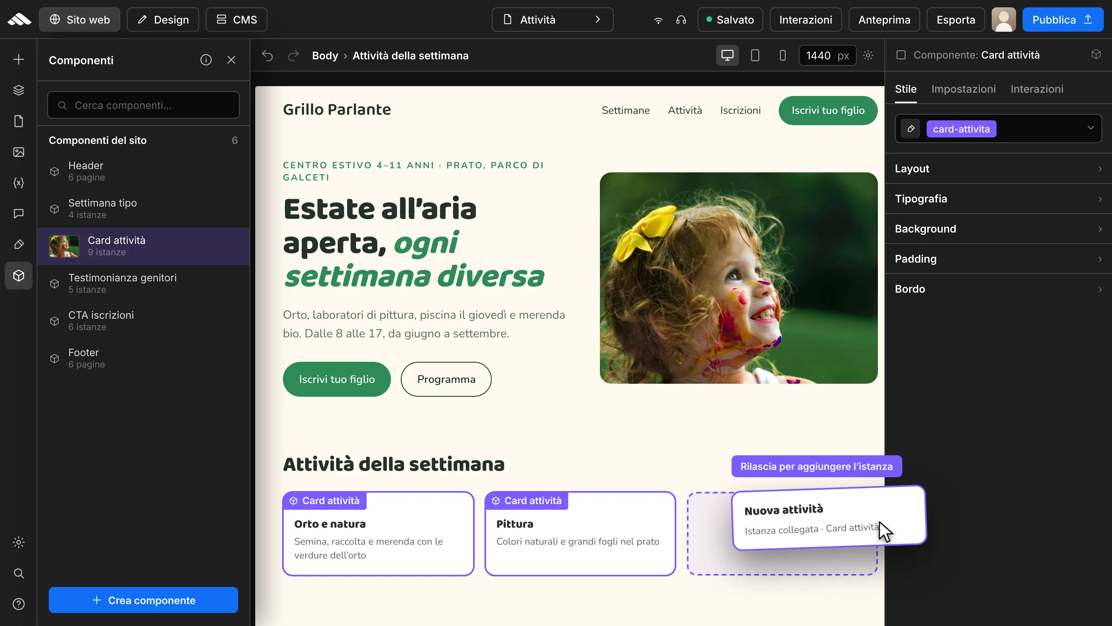Focus the Cerca componenti search field
The image size is (1112, 626).
(143, 105)
